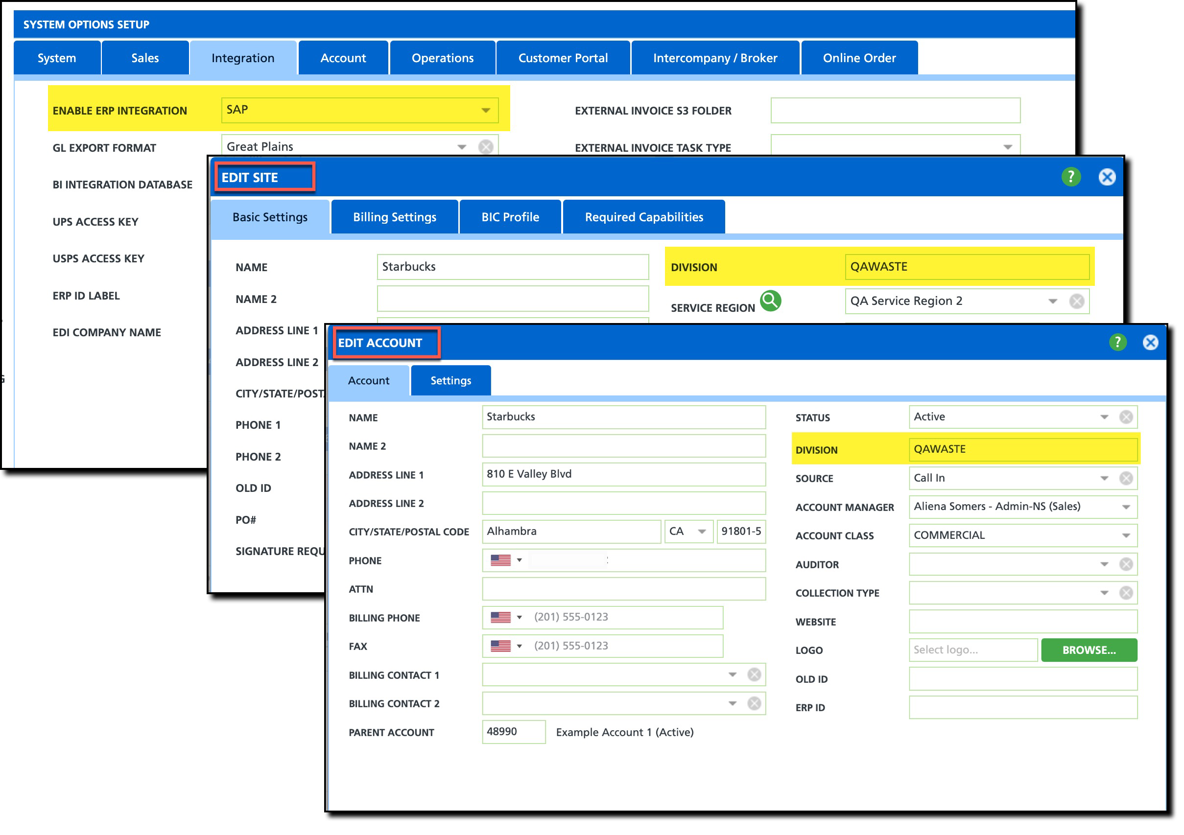Open help in Edit Site dialog

coord(1071,177)
